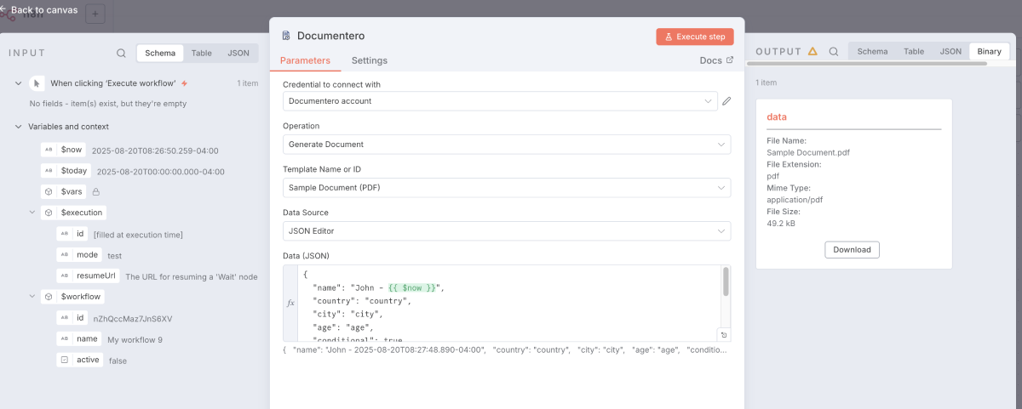
Task: Open the Operation 'Generate Document' dropdown
Action: pyautogui.click(x=507, y=145)
